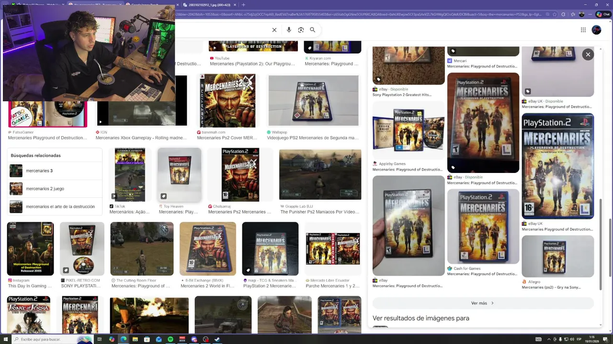Bookmark this page with the star

pyautogui.click(x=555, y=14)
